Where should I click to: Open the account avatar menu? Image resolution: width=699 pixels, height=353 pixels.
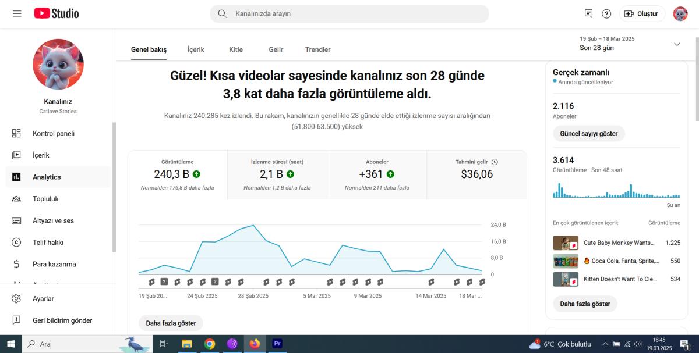[680, 13]
